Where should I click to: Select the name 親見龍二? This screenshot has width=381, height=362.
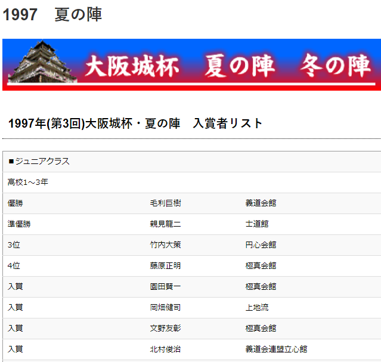point(165,224)
